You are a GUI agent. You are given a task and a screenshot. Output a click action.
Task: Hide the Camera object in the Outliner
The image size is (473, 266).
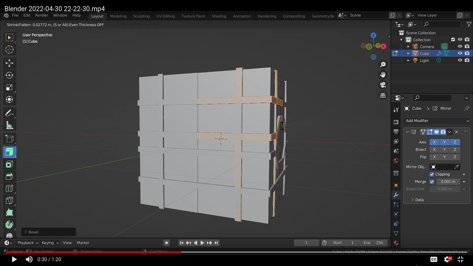coord(460,47)
